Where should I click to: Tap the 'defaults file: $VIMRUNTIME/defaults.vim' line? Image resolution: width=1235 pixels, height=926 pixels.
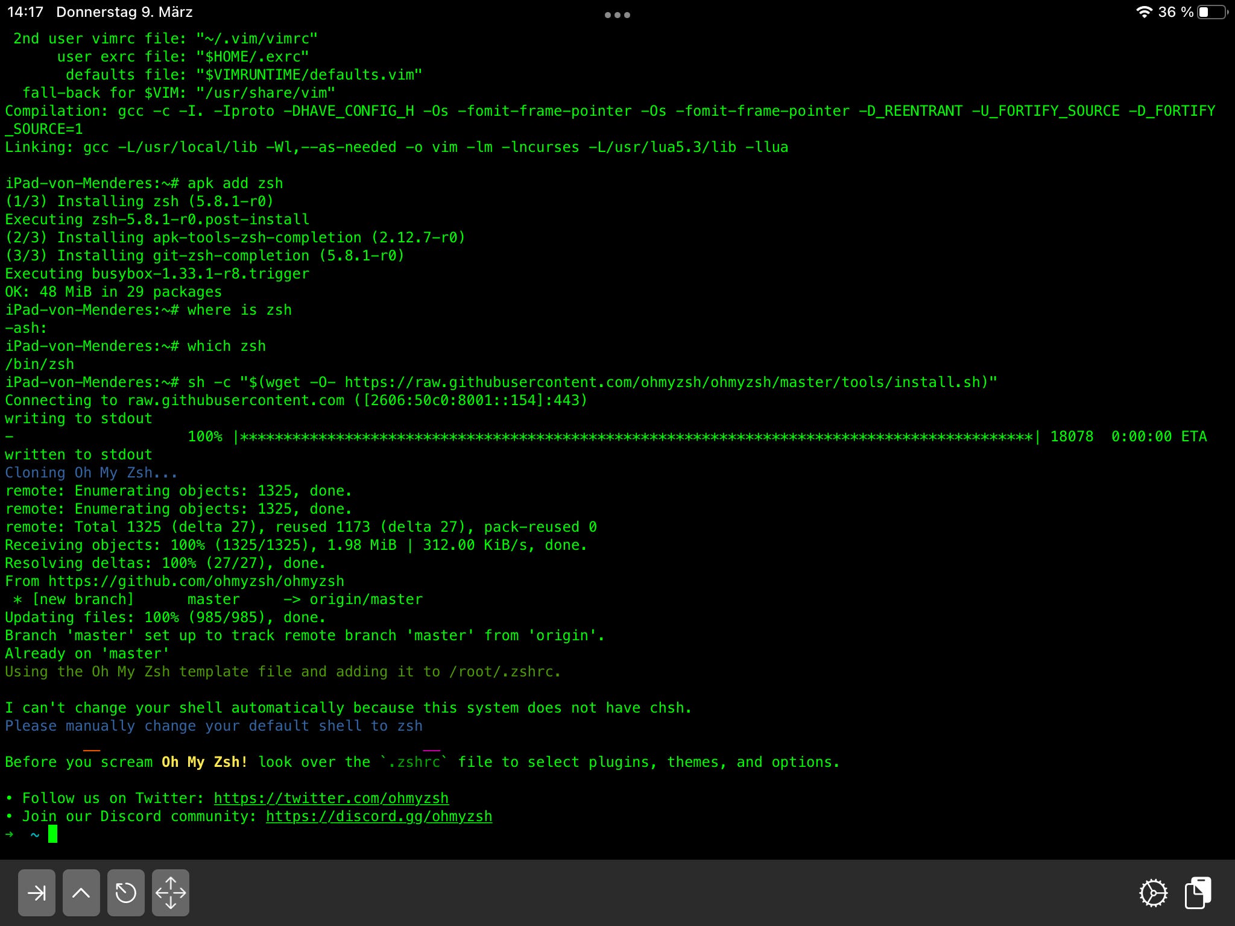pos(244,75)
